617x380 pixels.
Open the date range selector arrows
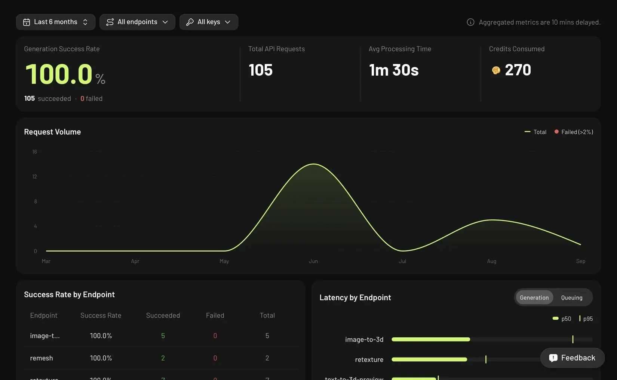click(x=85, y=22)
